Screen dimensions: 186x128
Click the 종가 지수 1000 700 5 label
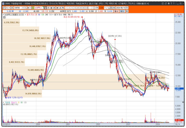[x=63, y=15]
